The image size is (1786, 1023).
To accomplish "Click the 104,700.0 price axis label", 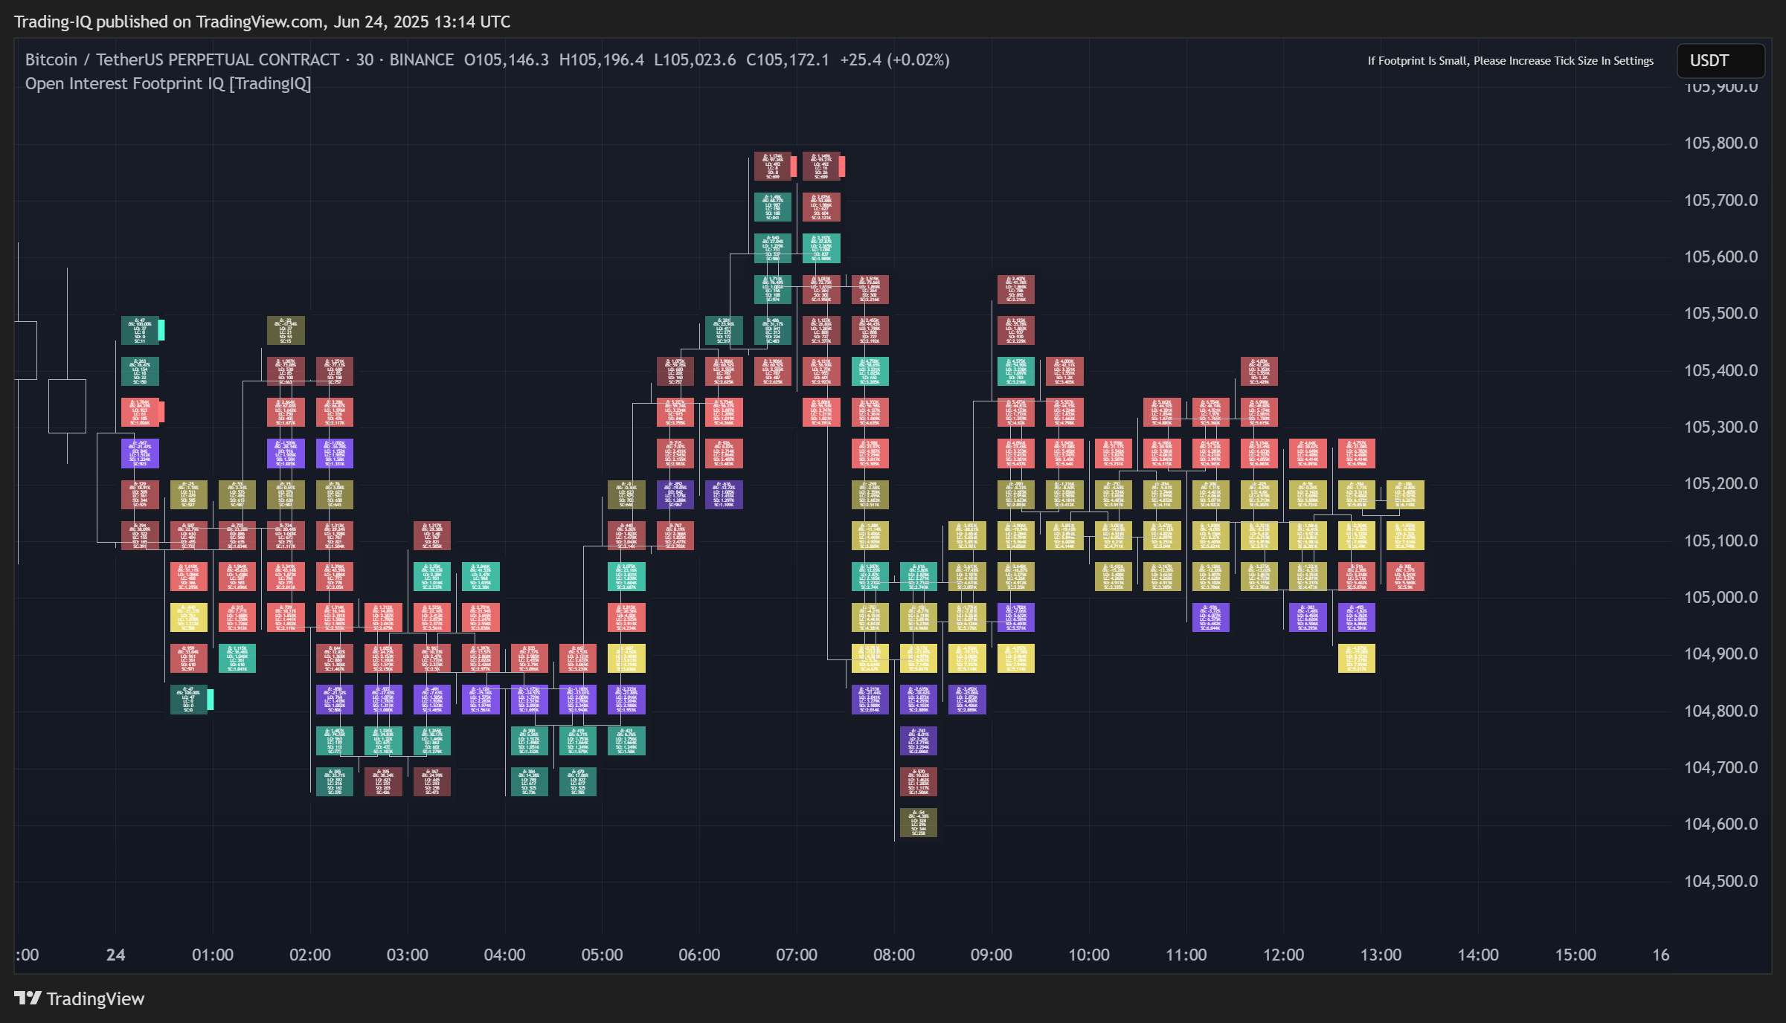I will (x=1721, y=767).
